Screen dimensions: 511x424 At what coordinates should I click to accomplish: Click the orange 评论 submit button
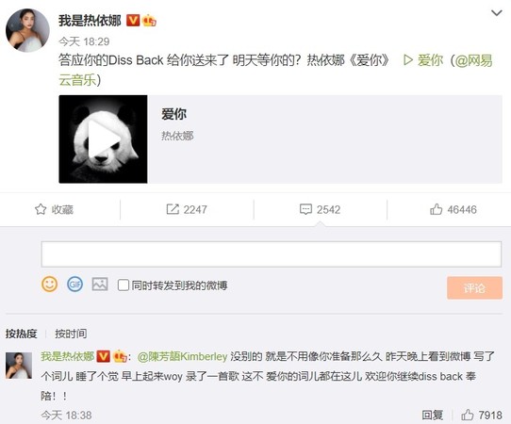click(x=474, y=288)
